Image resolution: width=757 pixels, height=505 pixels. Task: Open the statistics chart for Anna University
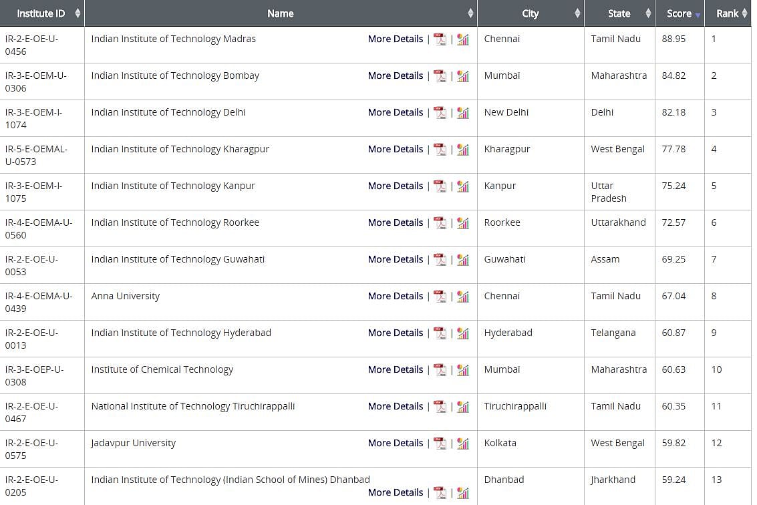[x=464, y=297]
